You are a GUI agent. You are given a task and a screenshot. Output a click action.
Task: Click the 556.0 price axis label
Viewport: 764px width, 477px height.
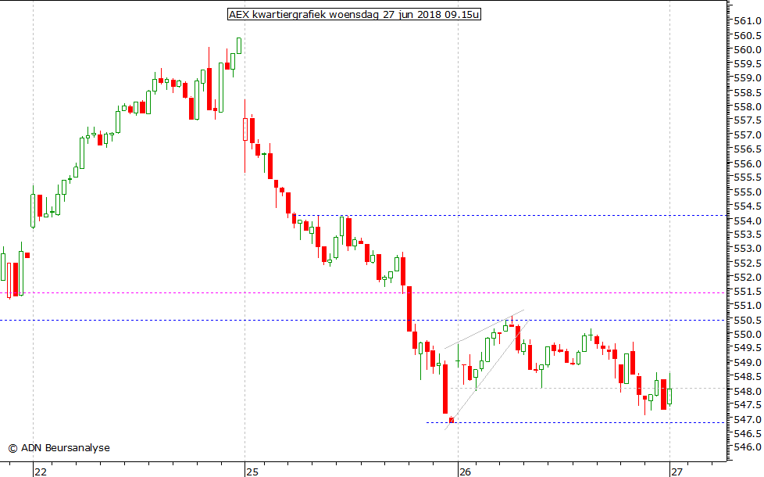click(748, 164)
